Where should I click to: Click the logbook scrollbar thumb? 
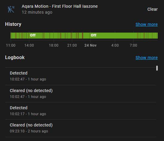coord(157,68)
